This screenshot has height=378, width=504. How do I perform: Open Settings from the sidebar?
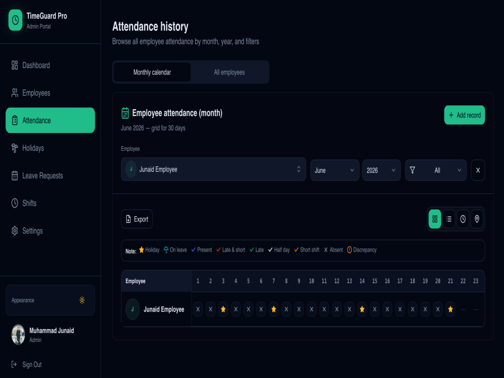pyautogui.click(x=50, y=231)
